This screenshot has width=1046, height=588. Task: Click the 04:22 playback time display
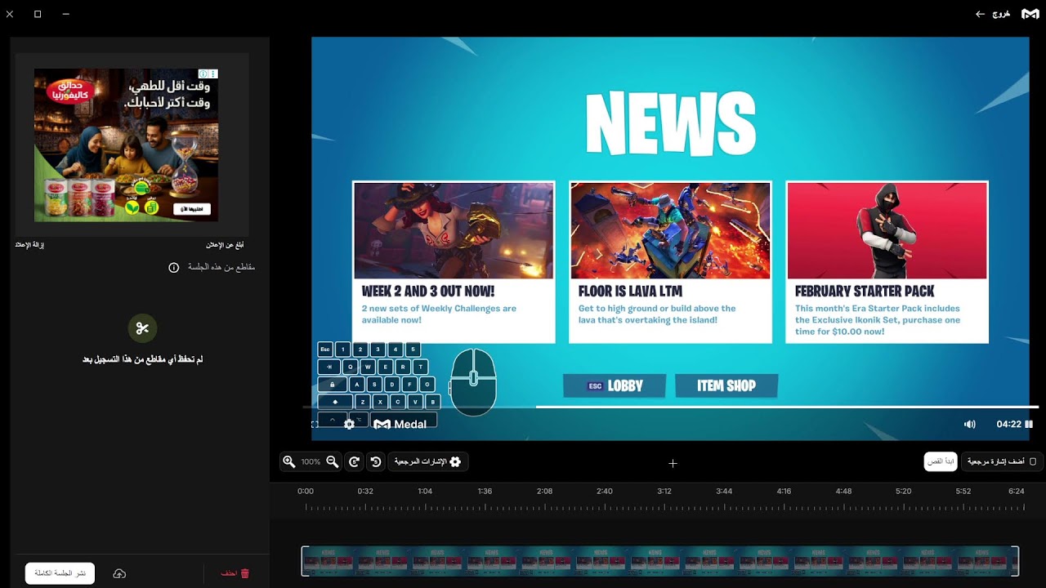(x=1008, y=424)
